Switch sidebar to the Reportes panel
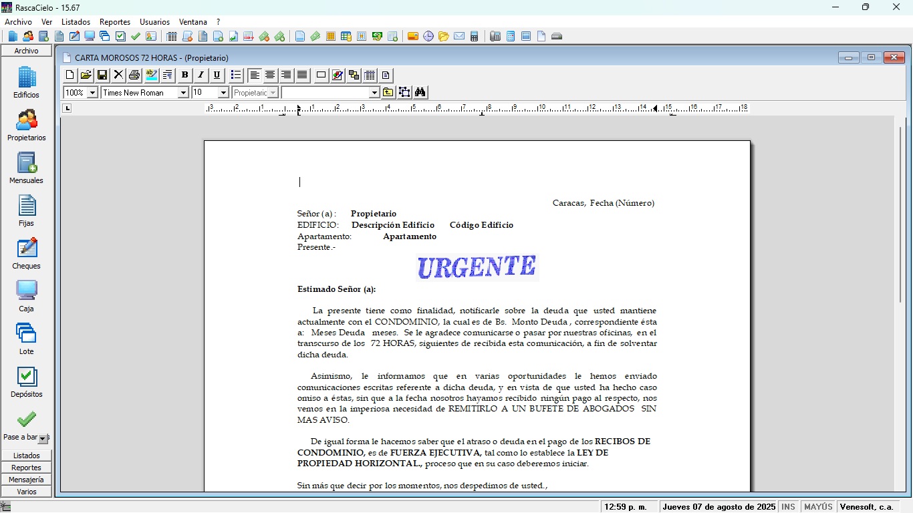913x513 pixels. pos(27,468)
